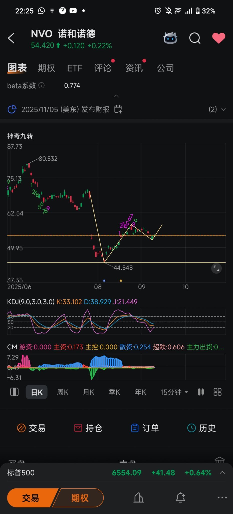Open the robot AI assistant icon

point(170,38)
